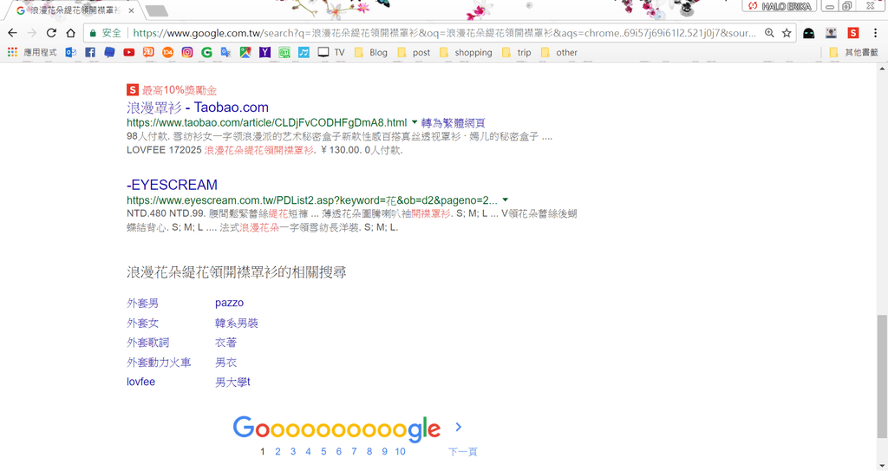888x471 pixels.
Task: Open the -EYESCREAM search result
Action: tap(173, 185)
